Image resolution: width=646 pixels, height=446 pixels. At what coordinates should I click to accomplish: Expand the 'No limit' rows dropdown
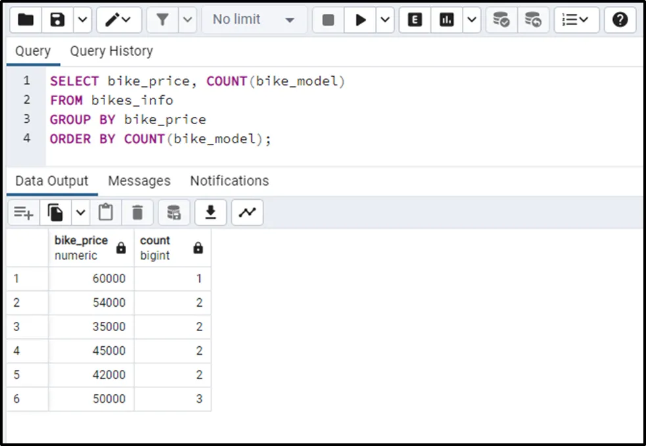[253, 20]
